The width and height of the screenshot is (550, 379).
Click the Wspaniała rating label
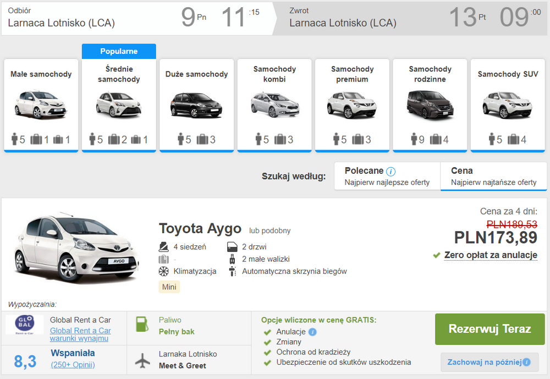73,353
